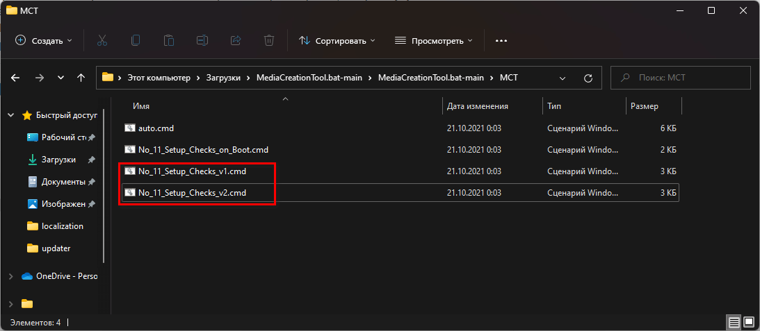Click the Copy icon in toolbar

coord(136,41)
